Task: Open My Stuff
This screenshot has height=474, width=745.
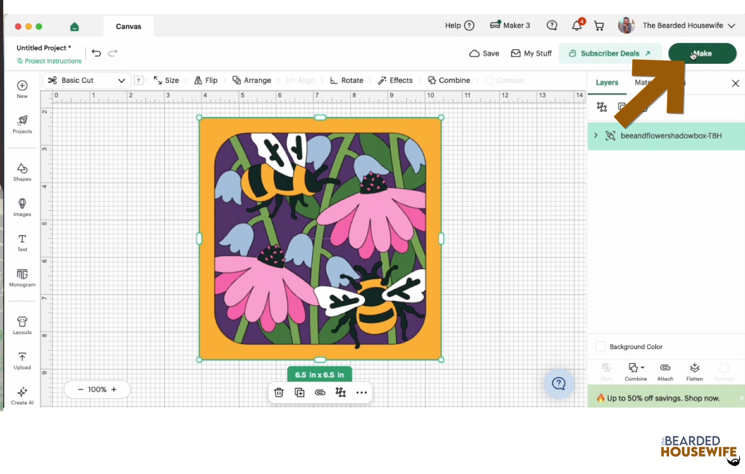Action: pyautogui.click(x=531, y=53)
